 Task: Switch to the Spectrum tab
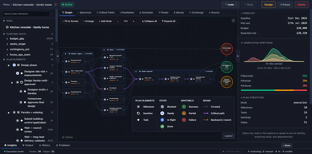coord(84,12)
